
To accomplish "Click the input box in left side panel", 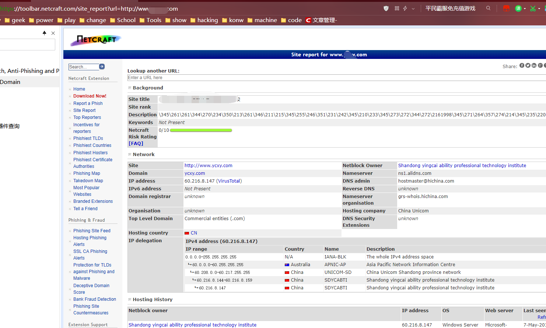I will (x=28, y=45).
